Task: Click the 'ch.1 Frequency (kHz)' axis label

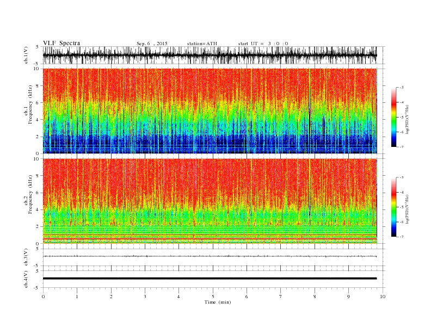Action: 28,104
